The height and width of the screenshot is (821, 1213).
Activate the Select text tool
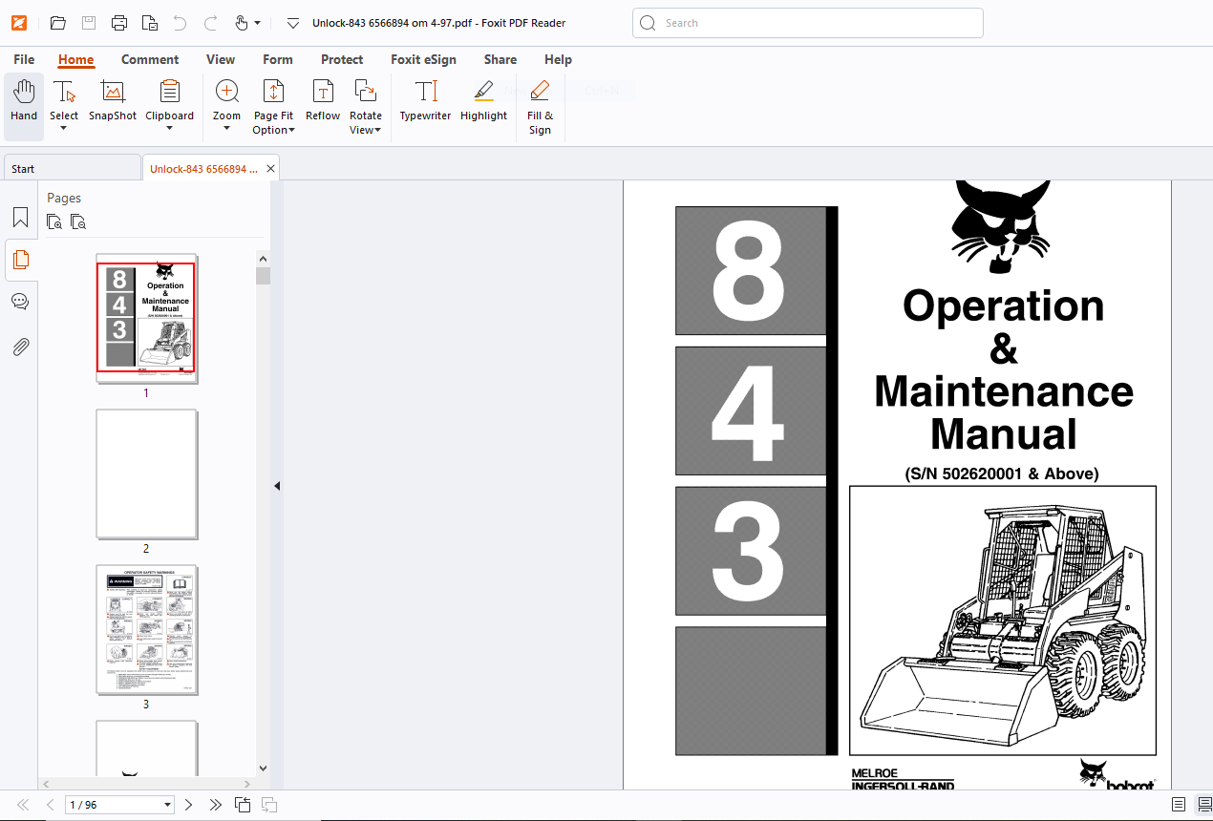pos(64,92)
